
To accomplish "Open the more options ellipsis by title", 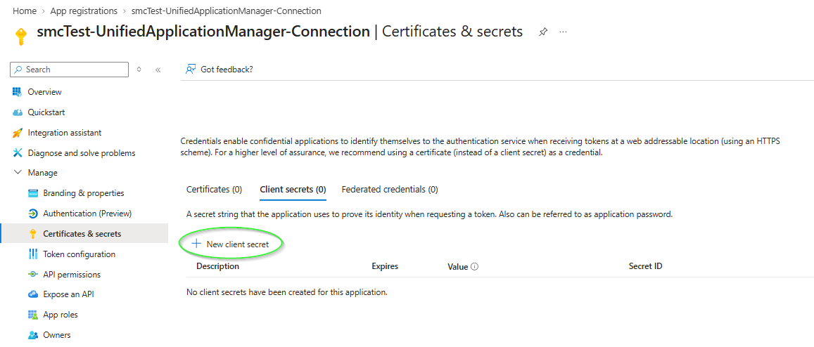I will click(564, 32).
